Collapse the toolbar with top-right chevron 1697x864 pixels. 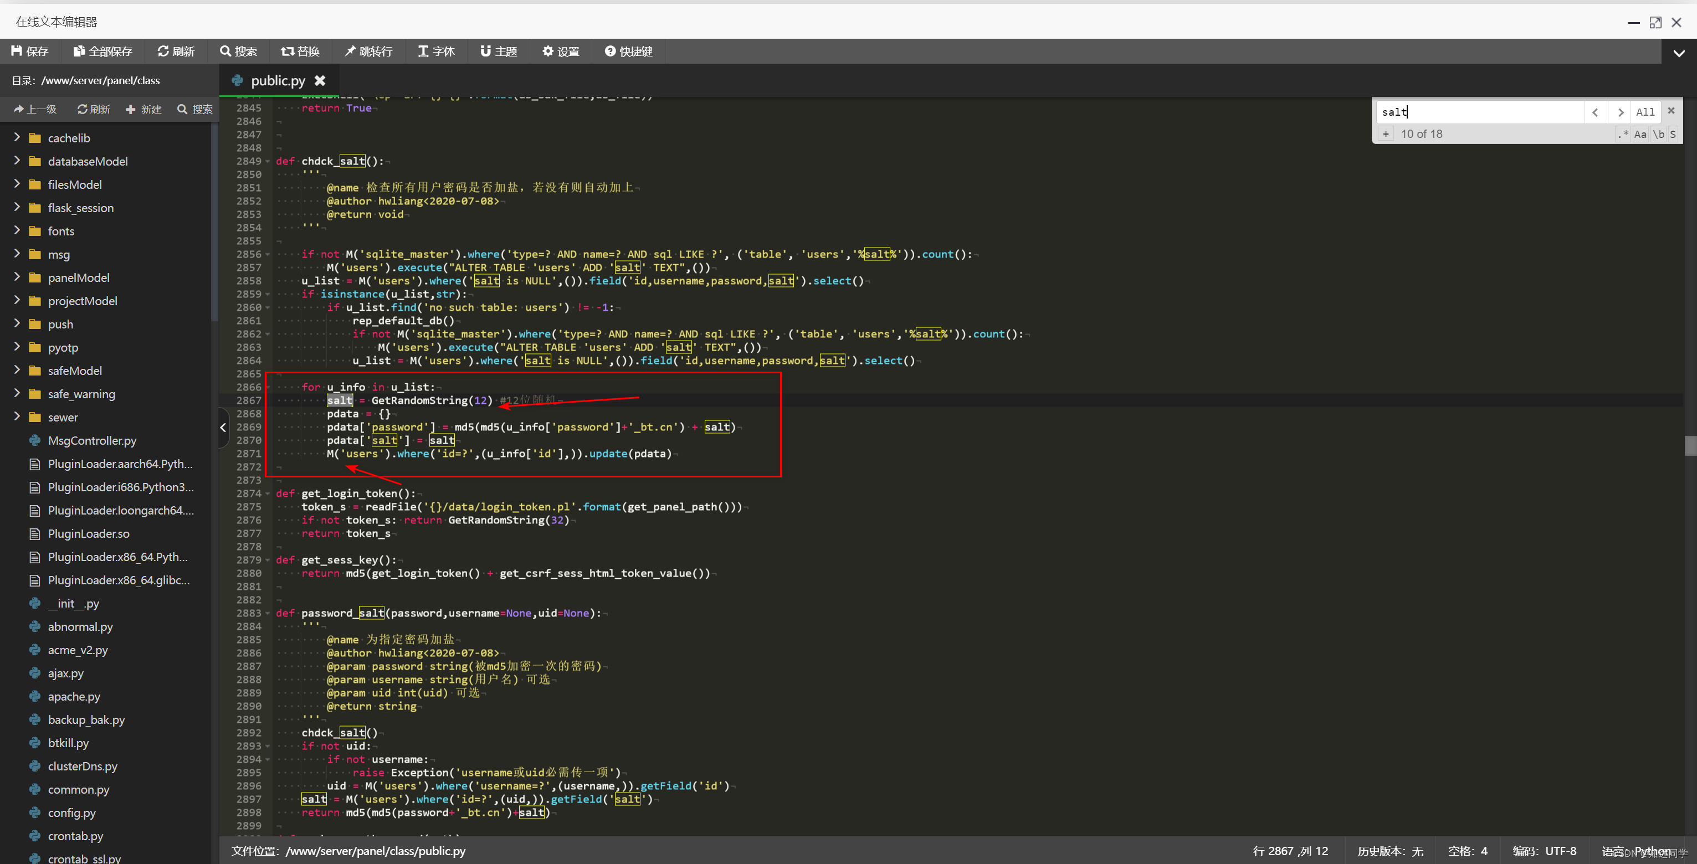[1679, 53]
